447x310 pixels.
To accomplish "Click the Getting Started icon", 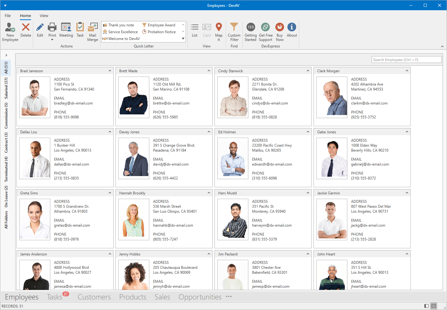I will coord(250,31).
